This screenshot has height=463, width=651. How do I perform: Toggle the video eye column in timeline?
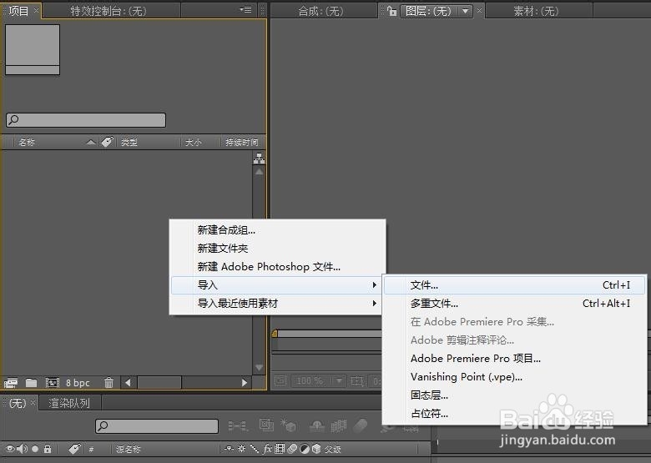(x=10, y=449)
